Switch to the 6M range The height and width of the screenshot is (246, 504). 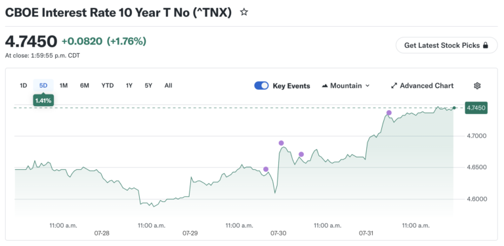point(85,86)
